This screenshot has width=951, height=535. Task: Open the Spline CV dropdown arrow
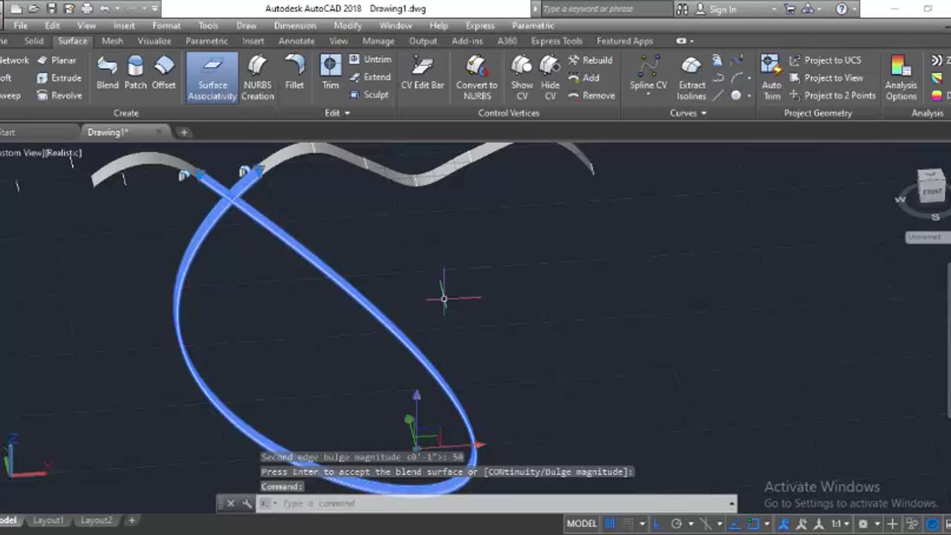(648, 96)
